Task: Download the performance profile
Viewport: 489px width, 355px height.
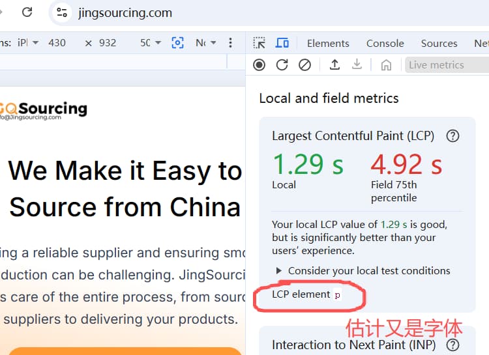Action: coord(357,64)
